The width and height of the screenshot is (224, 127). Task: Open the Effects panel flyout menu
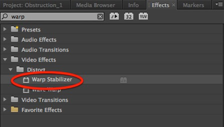[219, 5]
